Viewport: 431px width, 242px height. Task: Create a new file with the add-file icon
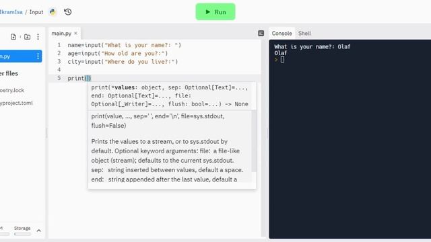click(13, 37)
